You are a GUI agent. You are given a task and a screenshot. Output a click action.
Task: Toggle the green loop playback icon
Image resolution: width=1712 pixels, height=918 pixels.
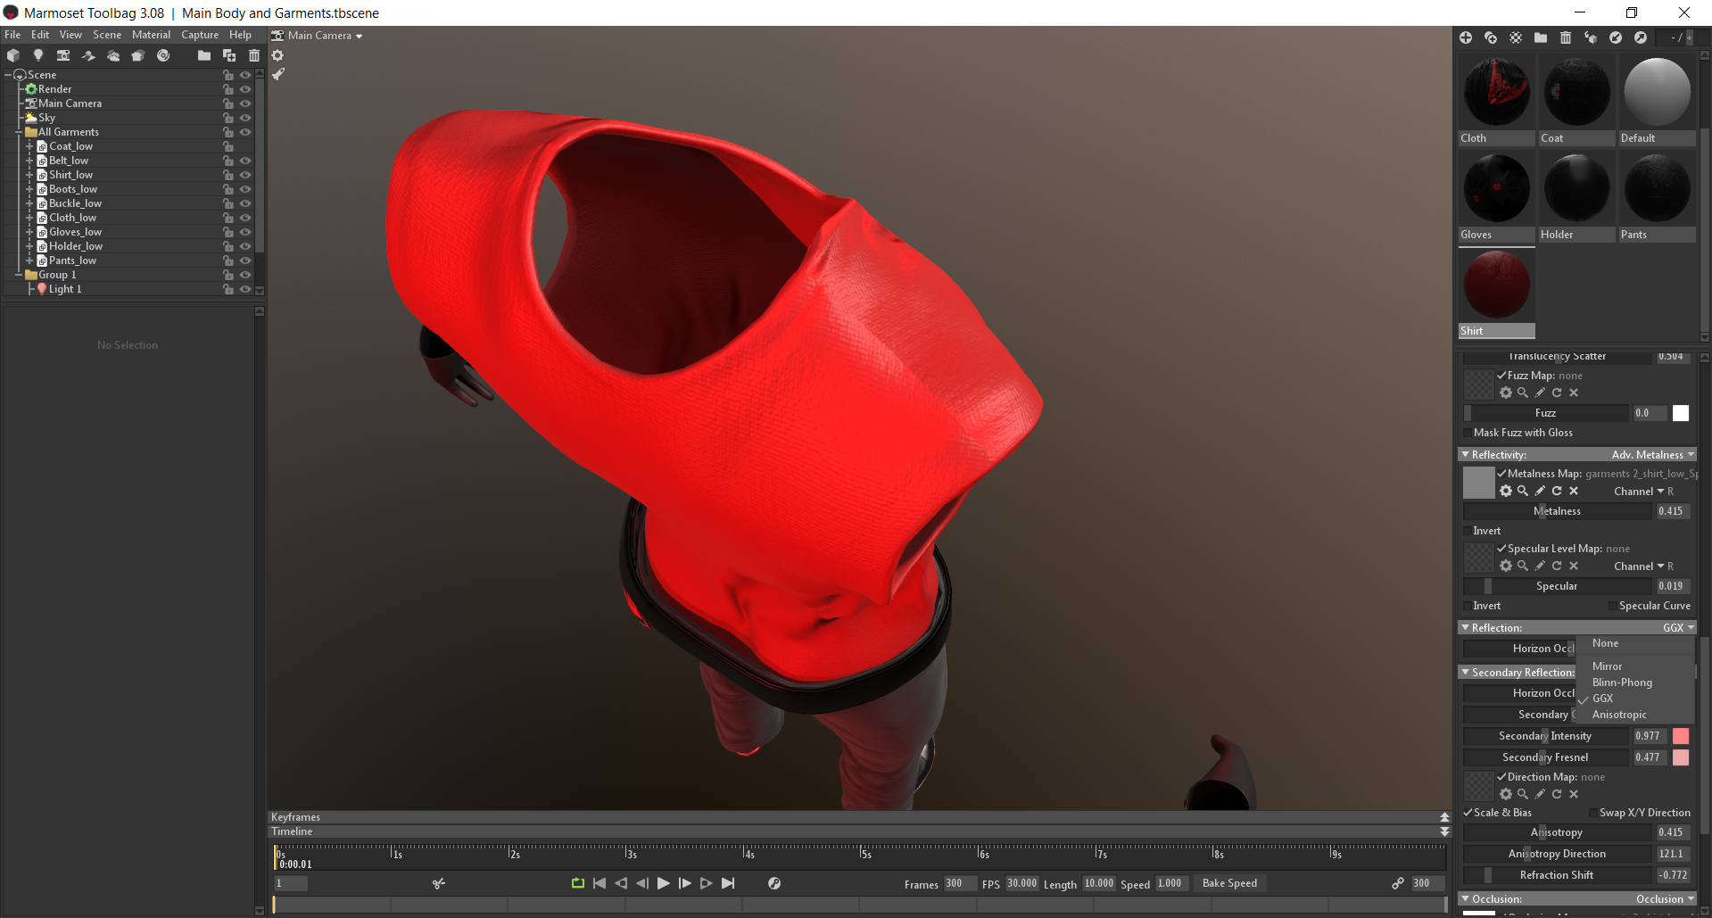pos(578,883)
